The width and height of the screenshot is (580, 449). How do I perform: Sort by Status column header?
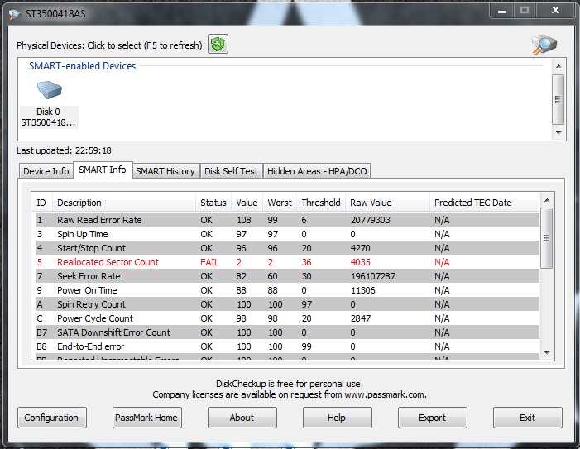tap(213, 203)
